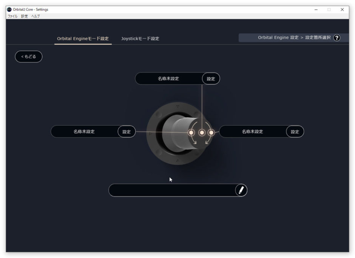Screen dimensions: 355x258
Task: Click the help question mark icon
Action: [336, 38]
